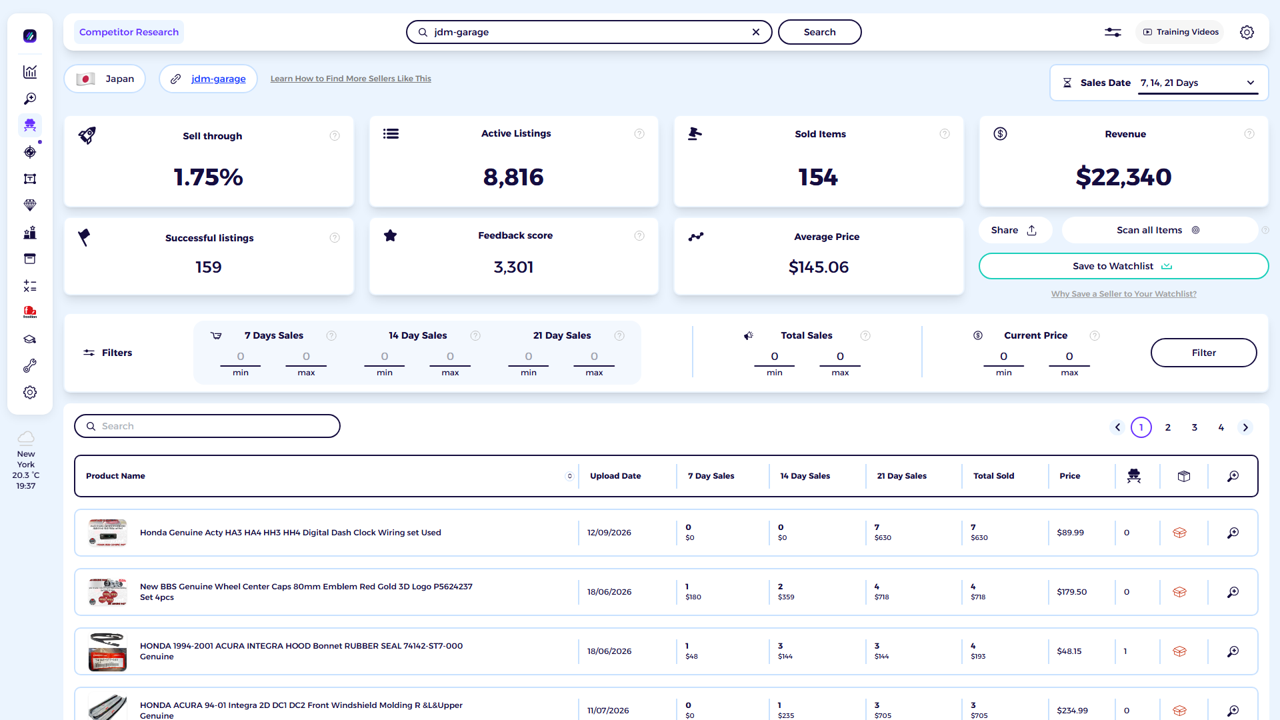Scan the BBS Wheel Center Caps item
Screen dimensions: 1280x720
(x=1233, y=592)
